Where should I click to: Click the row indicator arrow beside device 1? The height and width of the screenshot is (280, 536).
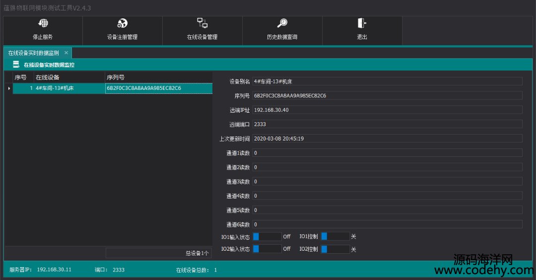click(x=8, y=88)
